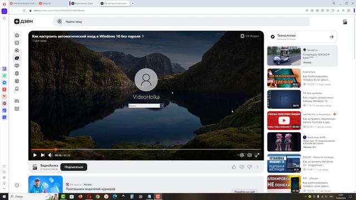Skip to next video
This screenshot has width=356, height=200.
[43, 155]
